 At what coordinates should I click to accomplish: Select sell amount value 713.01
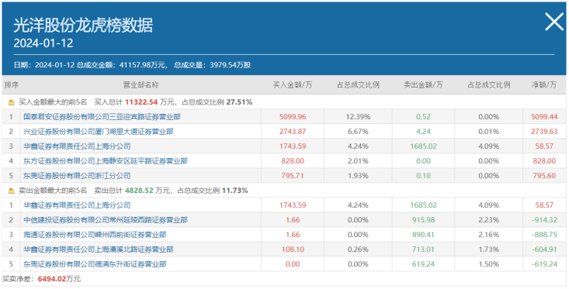click(x=423, y=249)
